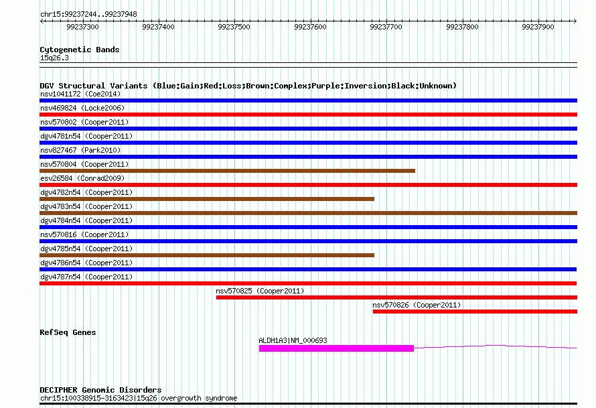
Task: Open the ALDH1A3|NM_000693 gene label
Action: pyautogui.click(x=293, y=340)
